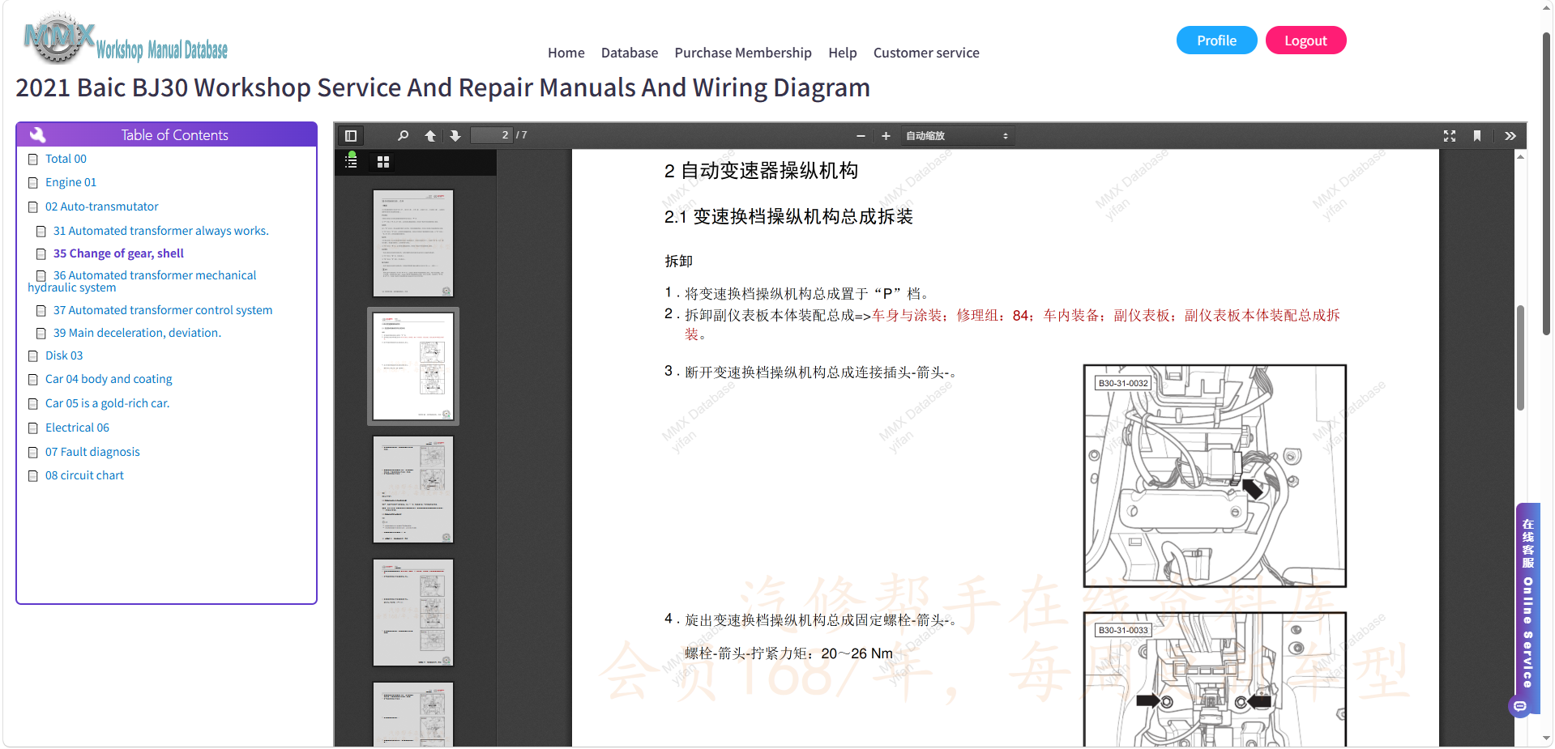The width and height of the screenshot is (1555, 749).
Task: Switch to presentation fullscreen mode
Action: 1450,136
